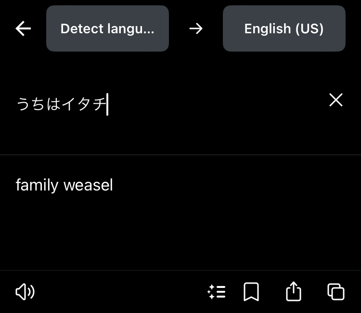Open the Detect language source selector
This screenshot has height=313, width=361.
coord(107,29)
